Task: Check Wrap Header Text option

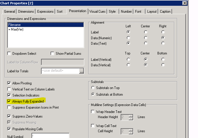Action: 93,111
